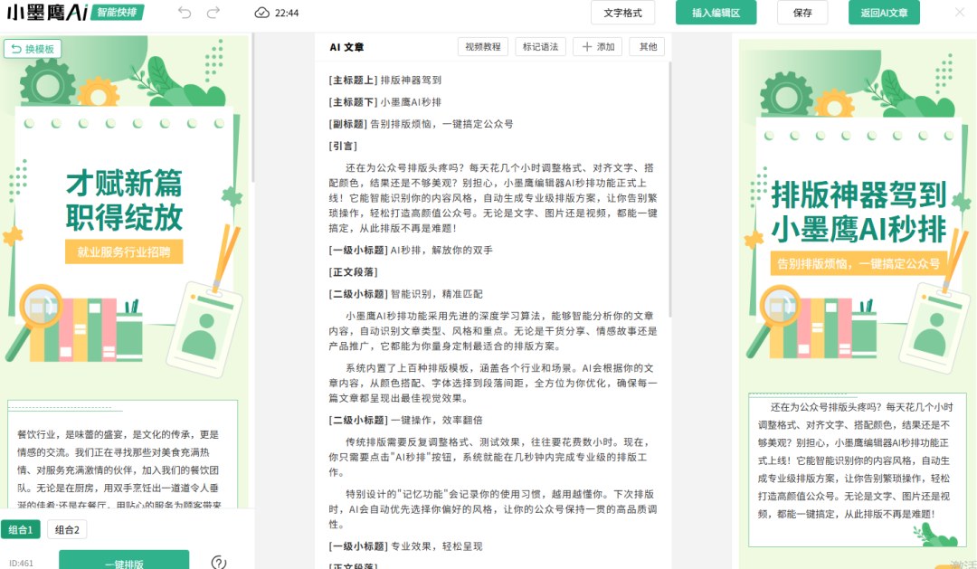
Task: Click the [二级小标题] 智能识别，精准匹配 line
Action: coord(405,293)
